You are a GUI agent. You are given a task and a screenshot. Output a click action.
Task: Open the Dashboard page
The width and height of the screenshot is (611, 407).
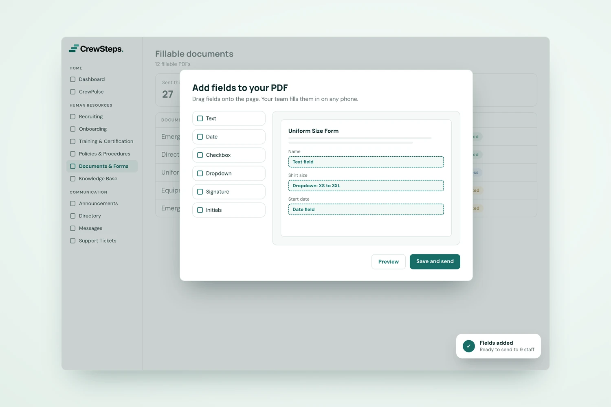(x=102, y=79)
